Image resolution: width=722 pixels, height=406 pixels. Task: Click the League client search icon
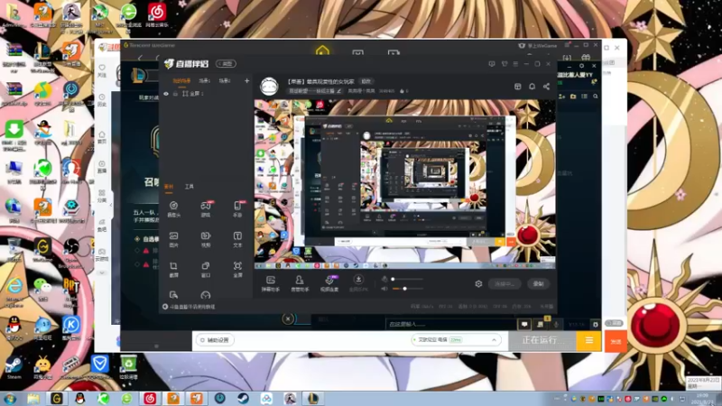(x=596, y=97)
